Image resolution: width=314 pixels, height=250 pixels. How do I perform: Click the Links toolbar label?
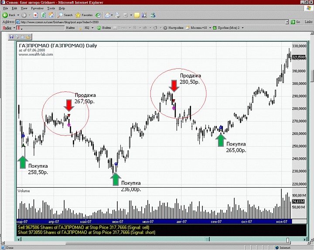click(x=308, y=22)
